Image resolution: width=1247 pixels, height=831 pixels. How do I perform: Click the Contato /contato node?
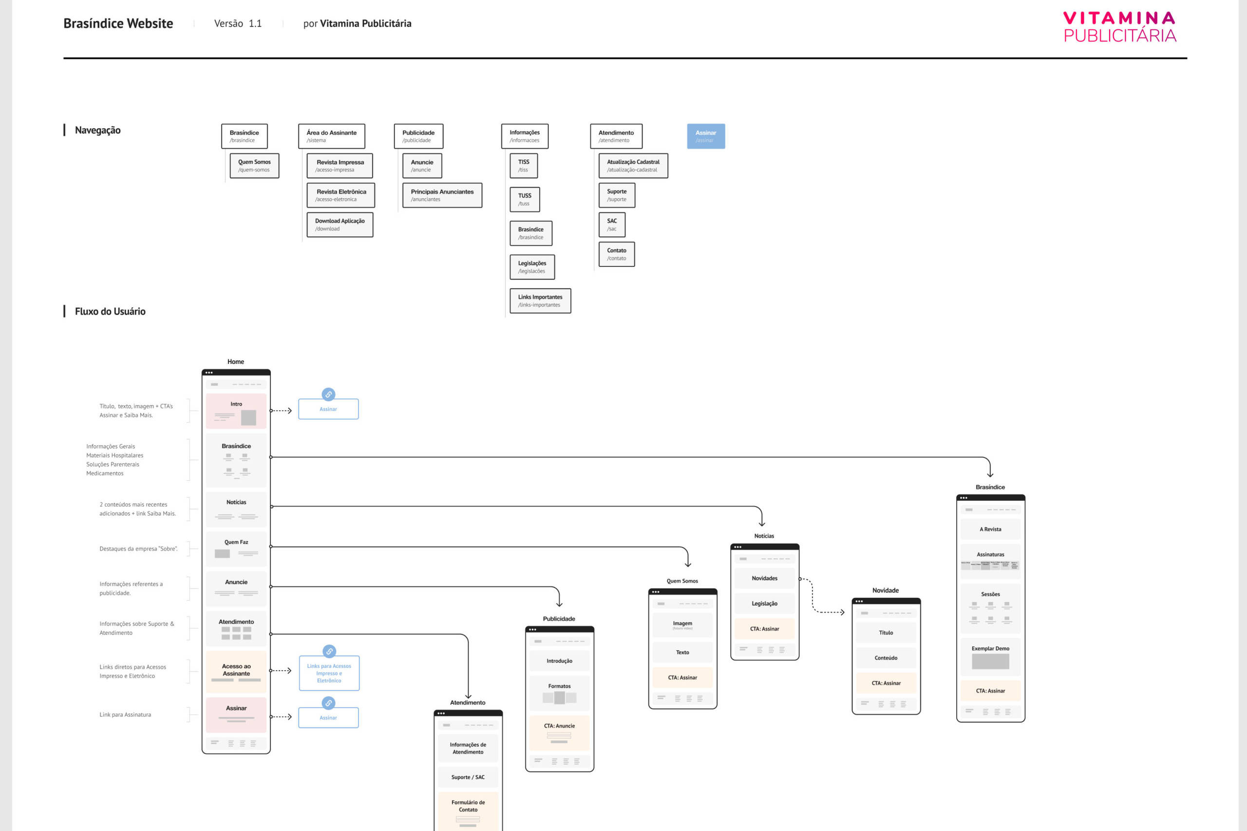617,254
